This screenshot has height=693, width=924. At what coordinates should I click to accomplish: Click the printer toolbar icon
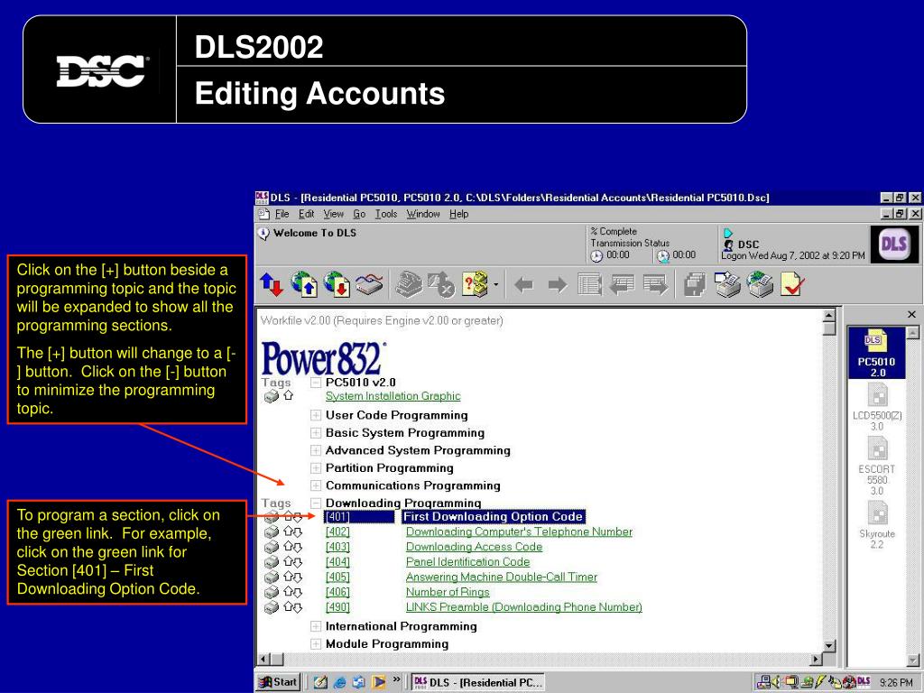(x=727, y=284)
